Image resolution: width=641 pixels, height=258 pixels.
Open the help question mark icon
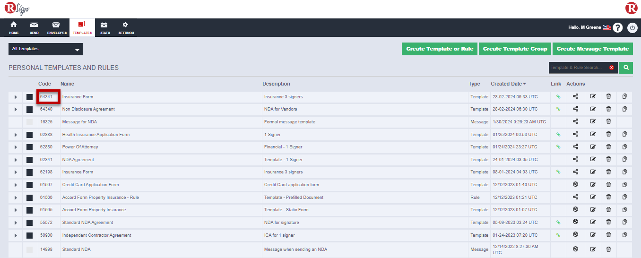coord(617,28)
